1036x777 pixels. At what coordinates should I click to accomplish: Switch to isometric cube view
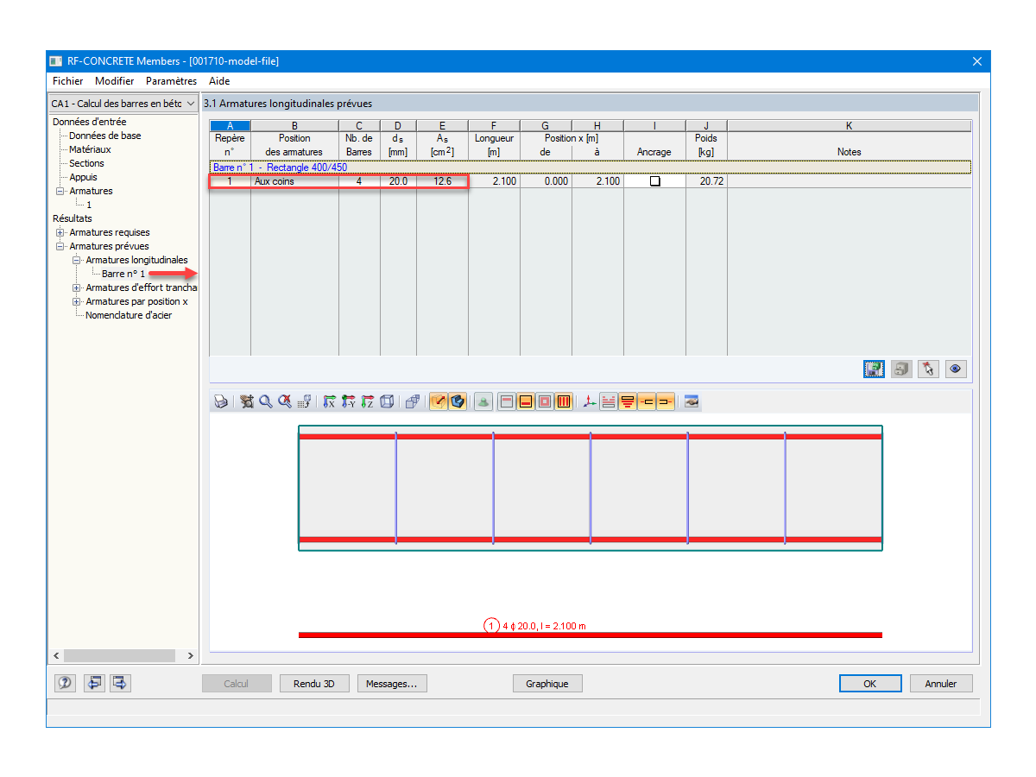[387, 401]
